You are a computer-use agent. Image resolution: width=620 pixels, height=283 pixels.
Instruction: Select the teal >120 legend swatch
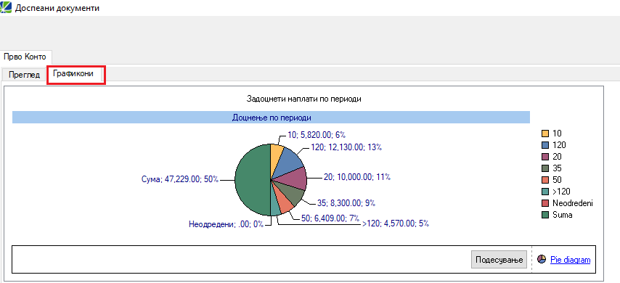pos(545,192)
